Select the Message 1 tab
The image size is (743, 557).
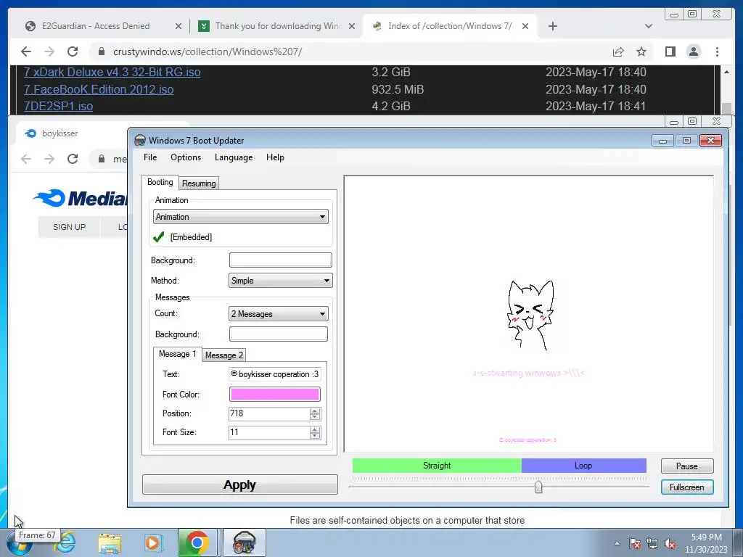coord(177,354)
